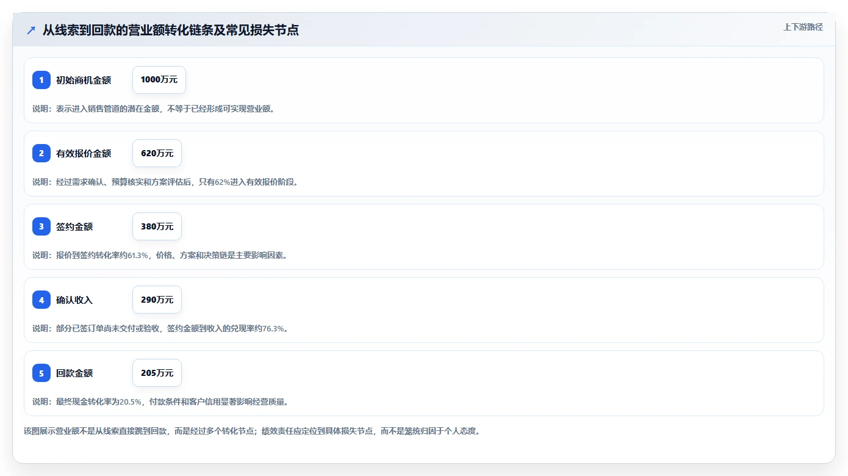Viewport: 848px width, 476px height.
Task: Click the number 3 step badge
Action: pos(41,226)
